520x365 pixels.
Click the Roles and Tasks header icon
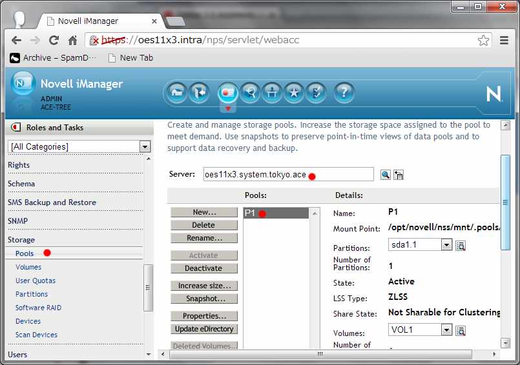[16, 127]
